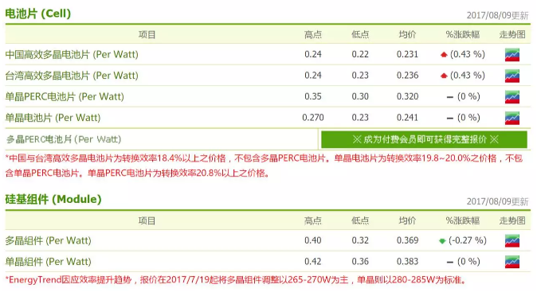Open trend chart icon for 中国高效多晶电池片

(x=512, y=55)
